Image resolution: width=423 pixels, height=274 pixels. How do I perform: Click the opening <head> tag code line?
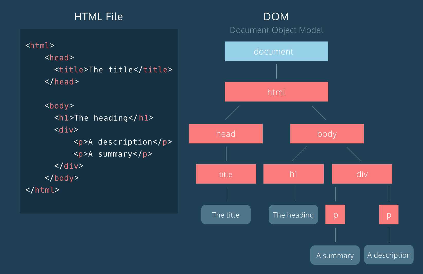point(59,58)
